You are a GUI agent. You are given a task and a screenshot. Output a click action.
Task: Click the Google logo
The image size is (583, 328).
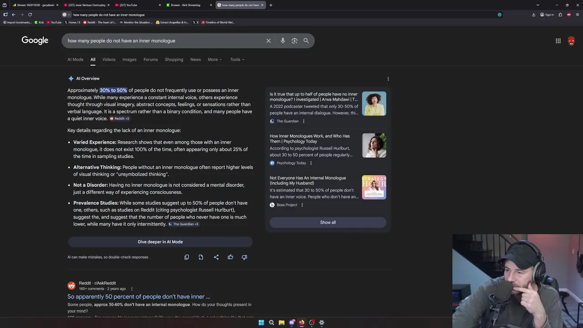[x=35, y=41]
